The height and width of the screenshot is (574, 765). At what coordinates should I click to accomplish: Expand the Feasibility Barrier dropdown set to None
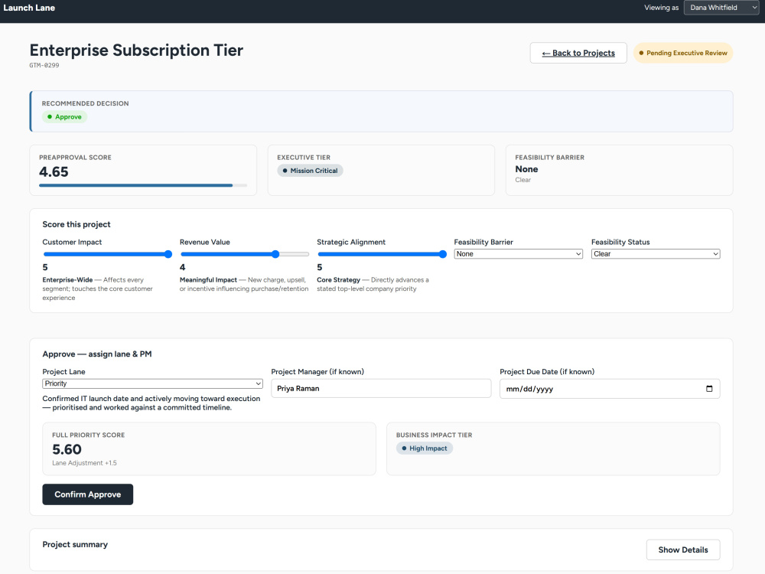click(x=518, y=254)
